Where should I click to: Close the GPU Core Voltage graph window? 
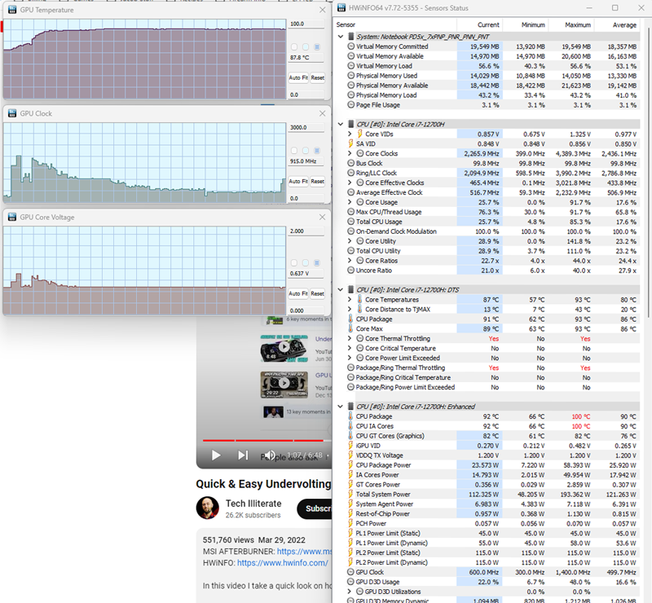(322, 217)
